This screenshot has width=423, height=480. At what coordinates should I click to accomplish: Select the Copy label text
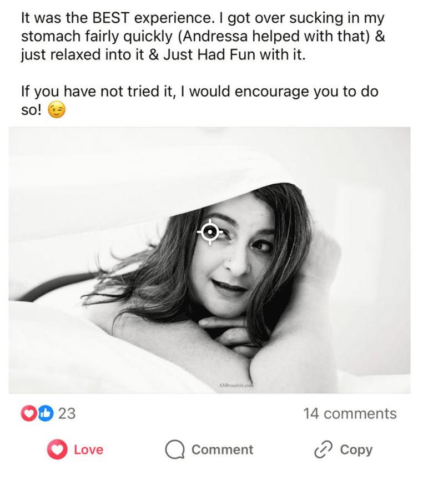[x=356, y=450]
